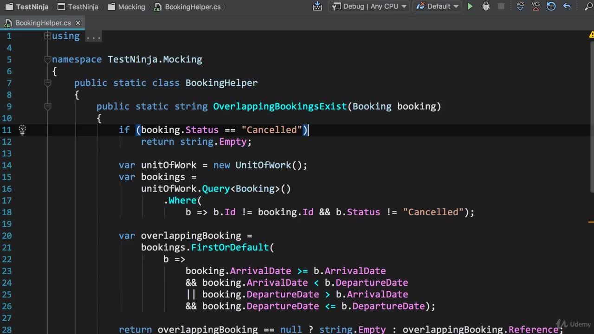This screenshot has height=334, width=594.
Task: Click "Cancelled" string on line 18
Action: [433, 212]
